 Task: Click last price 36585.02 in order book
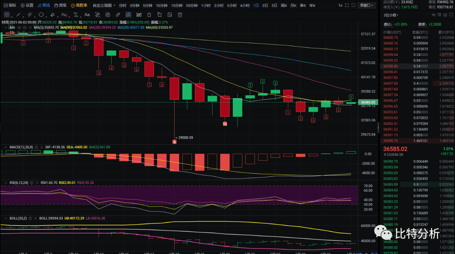[x=395, y=149]
